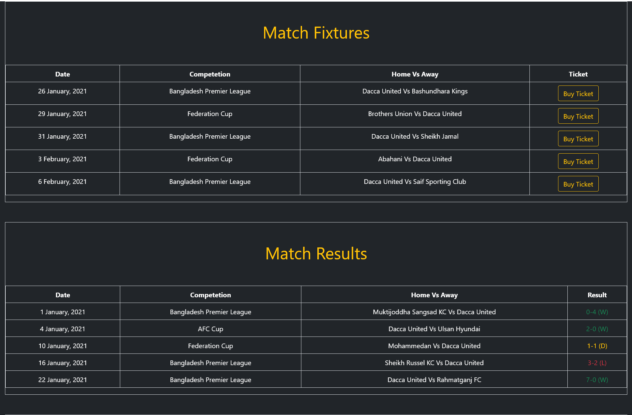Select the 26 January, 2021 fixture date
This screenshot has width=632, height=415.
pyautogui.click(x=62, y=91)
